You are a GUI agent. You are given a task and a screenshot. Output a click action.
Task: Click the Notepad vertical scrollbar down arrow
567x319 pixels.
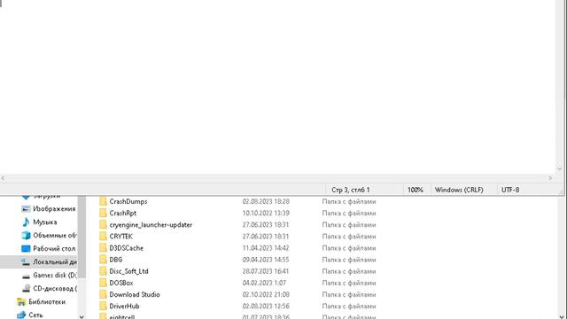tap(560, 169)
